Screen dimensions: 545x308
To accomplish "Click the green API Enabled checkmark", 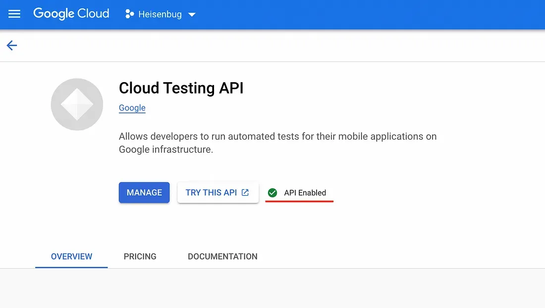I will 272,193.
